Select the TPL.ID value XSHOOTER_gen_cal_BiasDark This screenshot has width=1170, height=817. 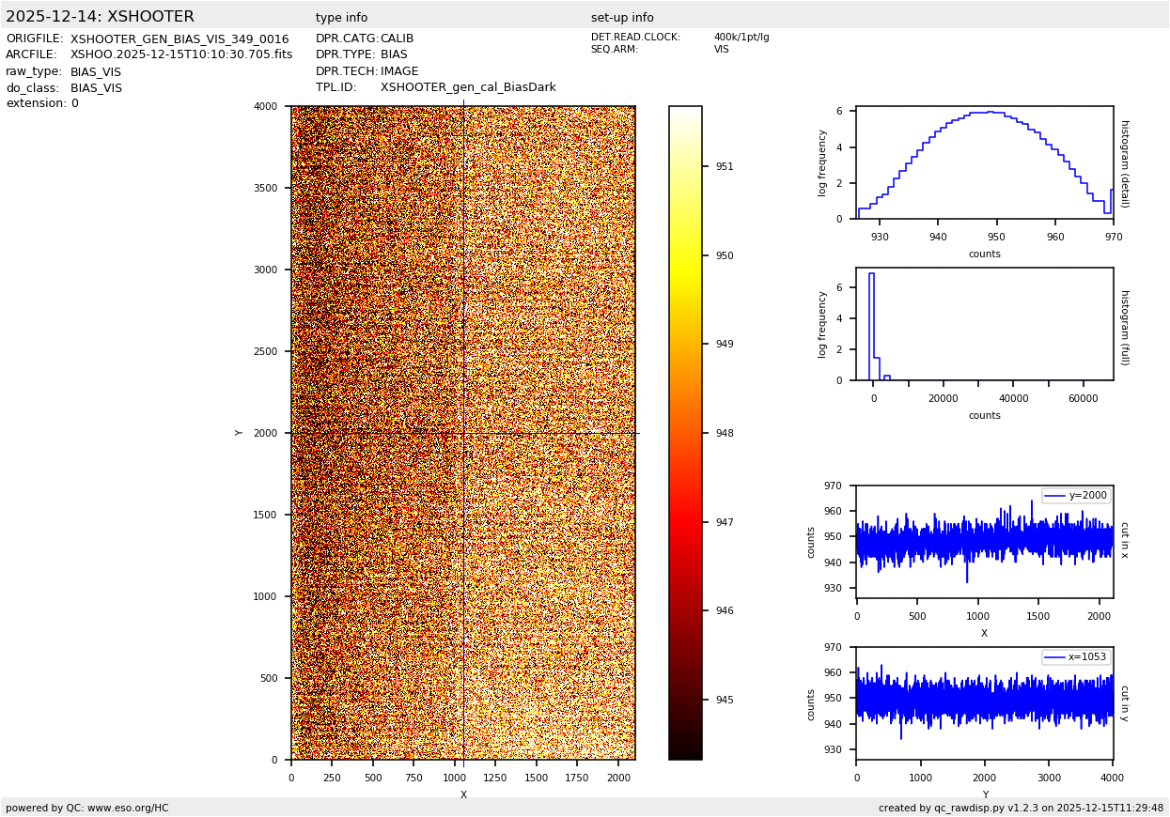click(468, 87)
